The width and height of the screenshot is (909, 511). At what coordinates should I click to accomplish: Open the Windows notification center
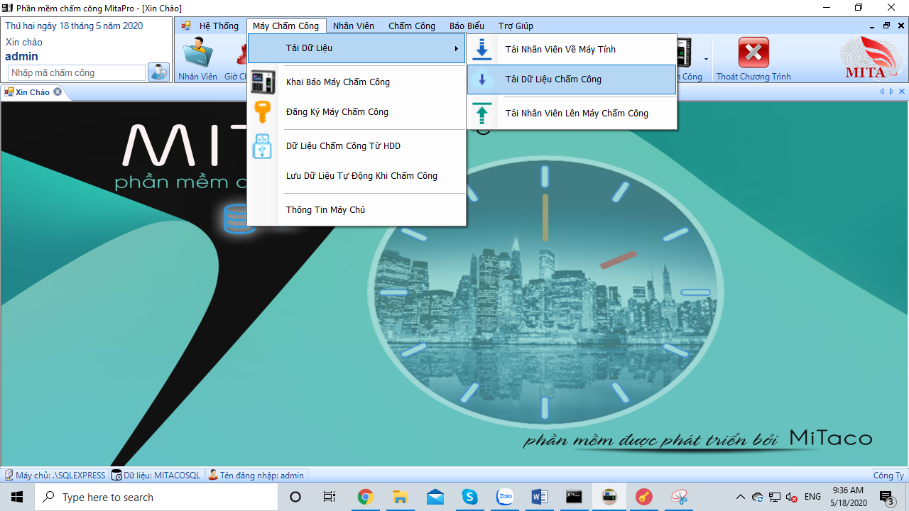[x=887, y=498]
